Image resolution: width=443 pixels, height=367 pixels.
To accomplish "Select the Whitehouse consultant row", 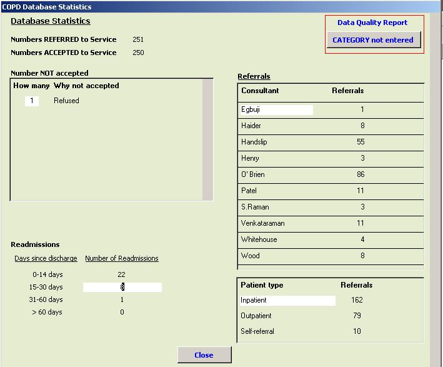I will pos(331,239).
